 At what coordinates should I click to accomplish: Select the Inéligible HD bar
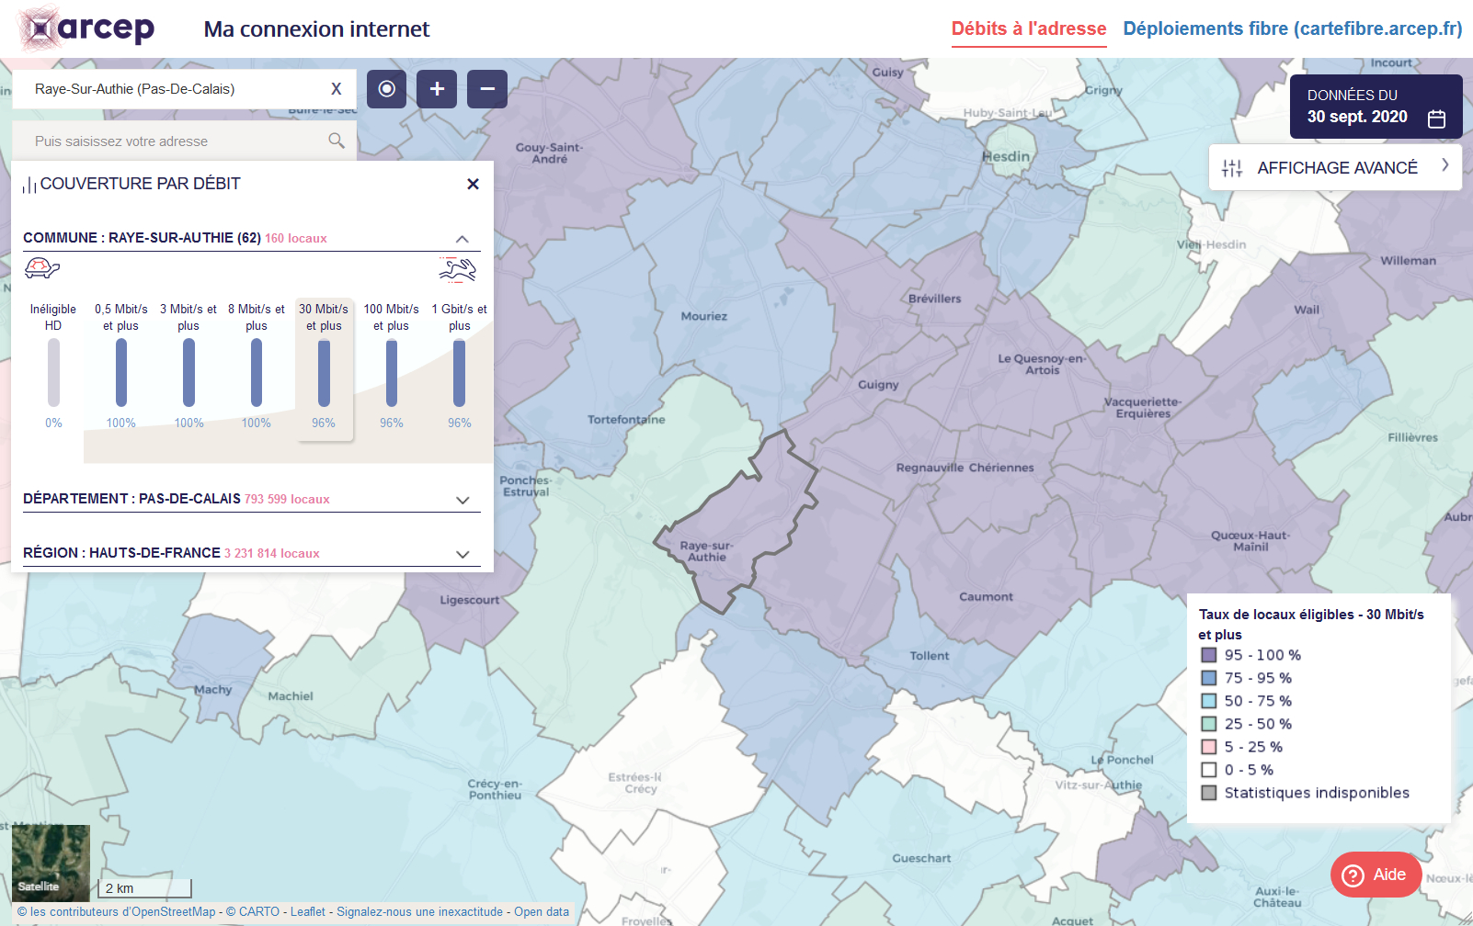53,372
